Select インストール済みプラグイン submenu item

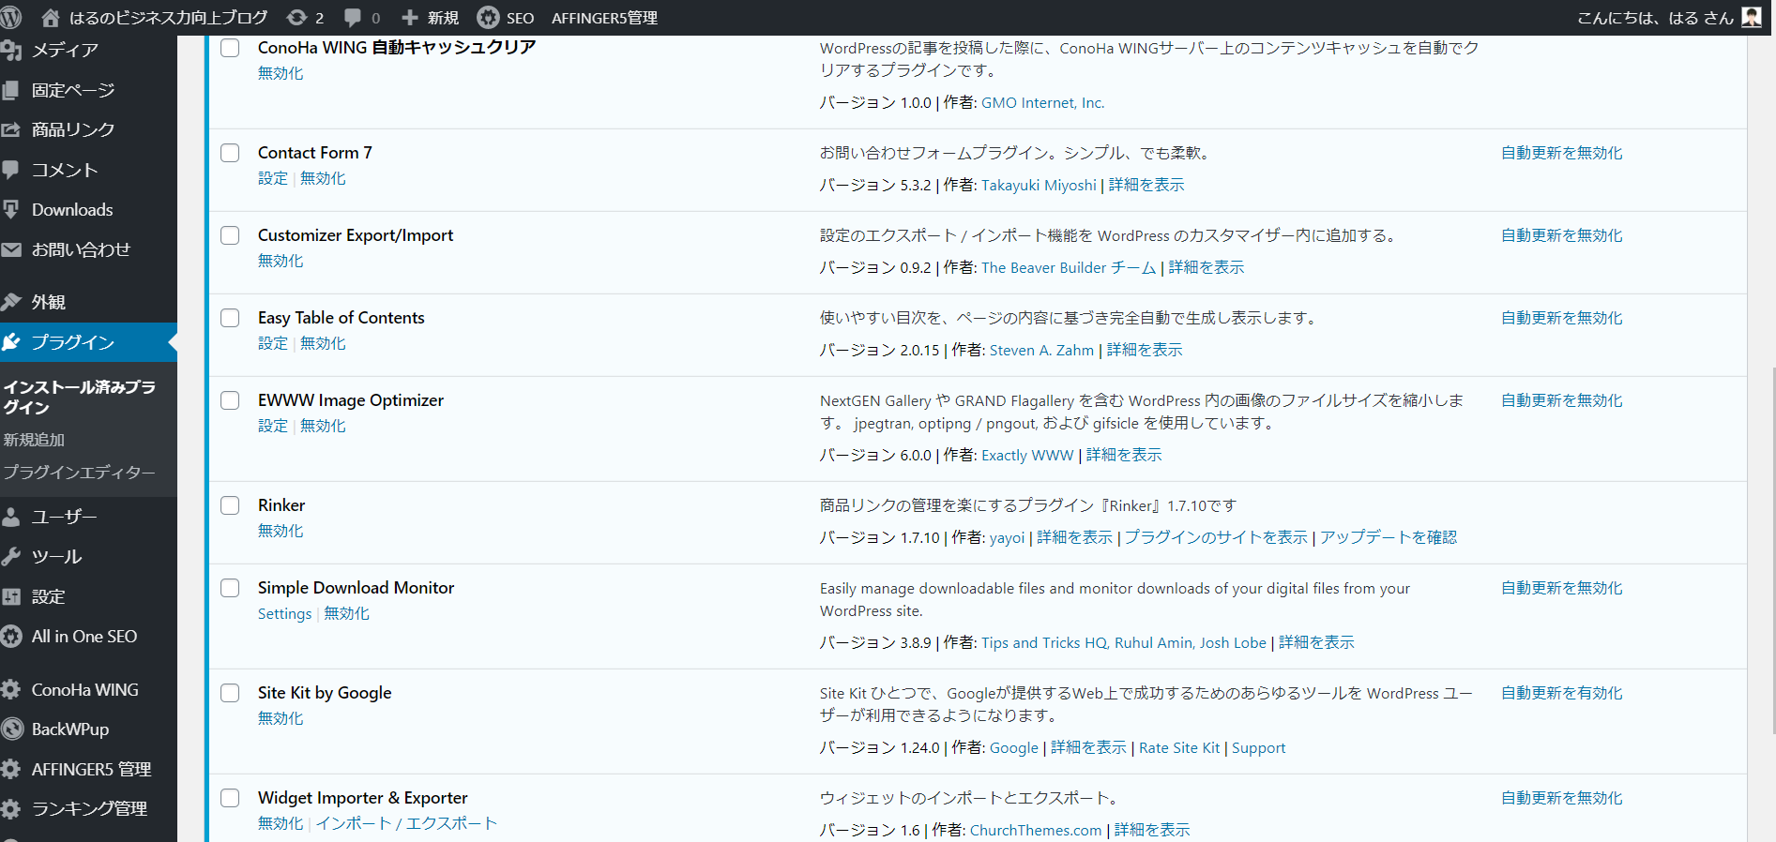[79, 398]
